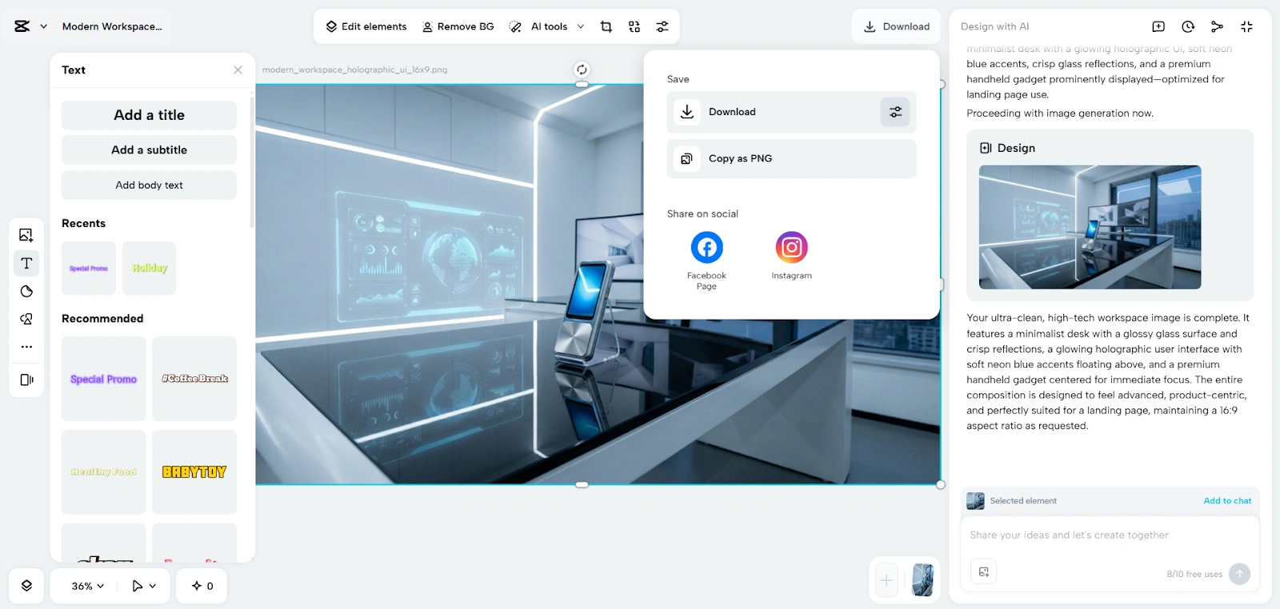This screenshot has width=1280, height=609.
Task: Open chat history clock icon
Action: (1188, 26)
